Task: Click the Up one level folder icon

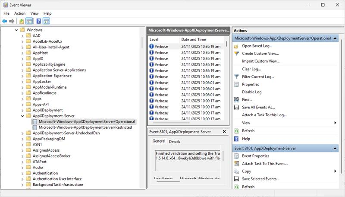Action: (x=22, y=21)
